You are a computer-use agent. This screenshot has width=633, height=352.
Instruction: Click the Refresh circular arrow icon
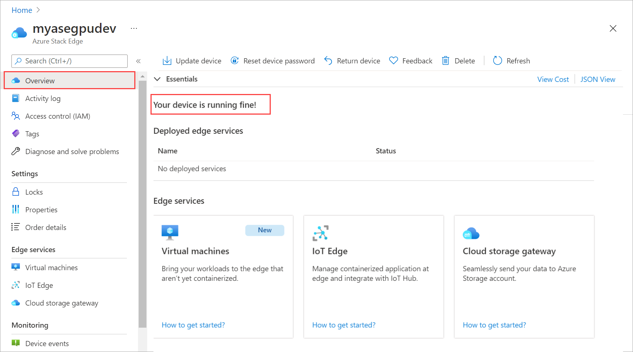(x=498, y=60)
